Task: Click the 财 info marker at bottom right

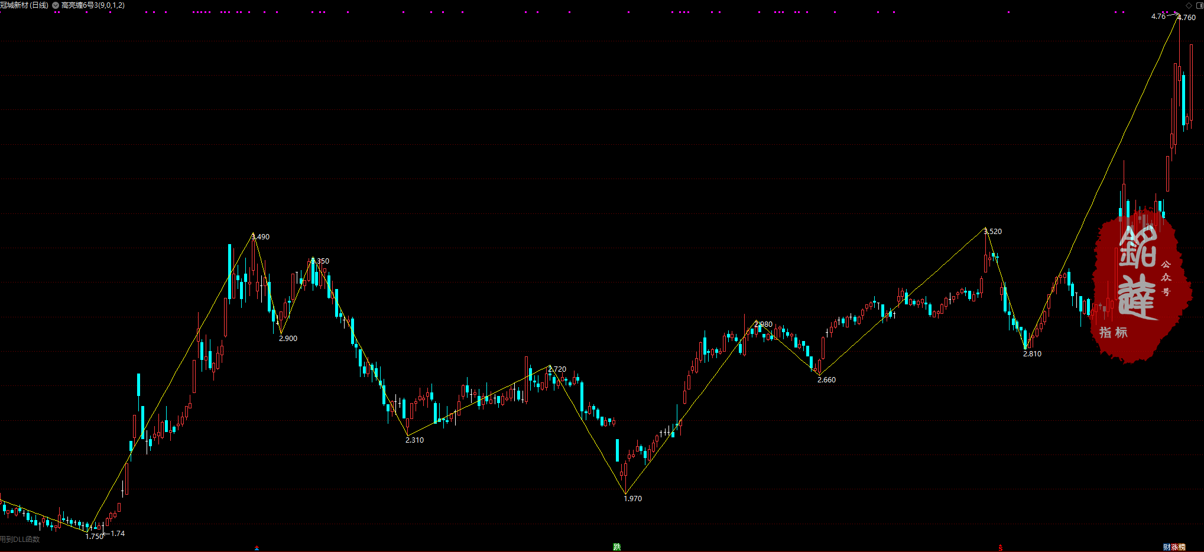Action: coord(1167,547)
